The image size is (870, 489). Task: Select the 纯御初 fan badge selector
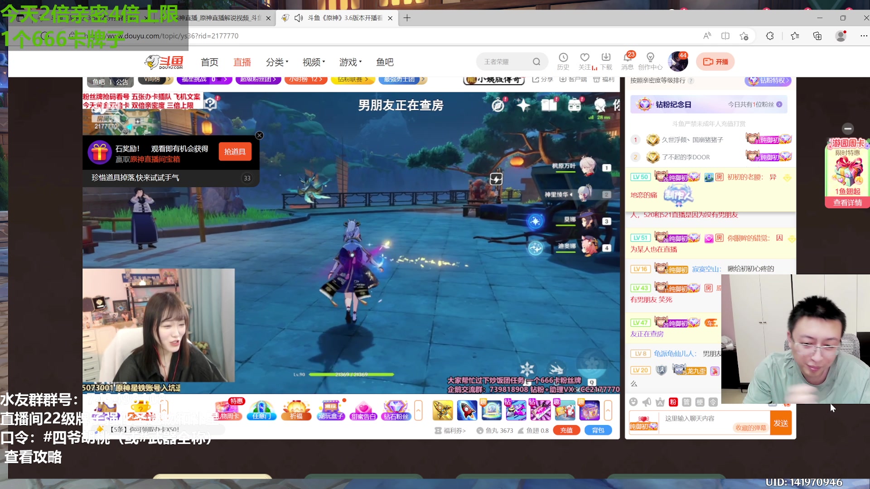(643, 423)
